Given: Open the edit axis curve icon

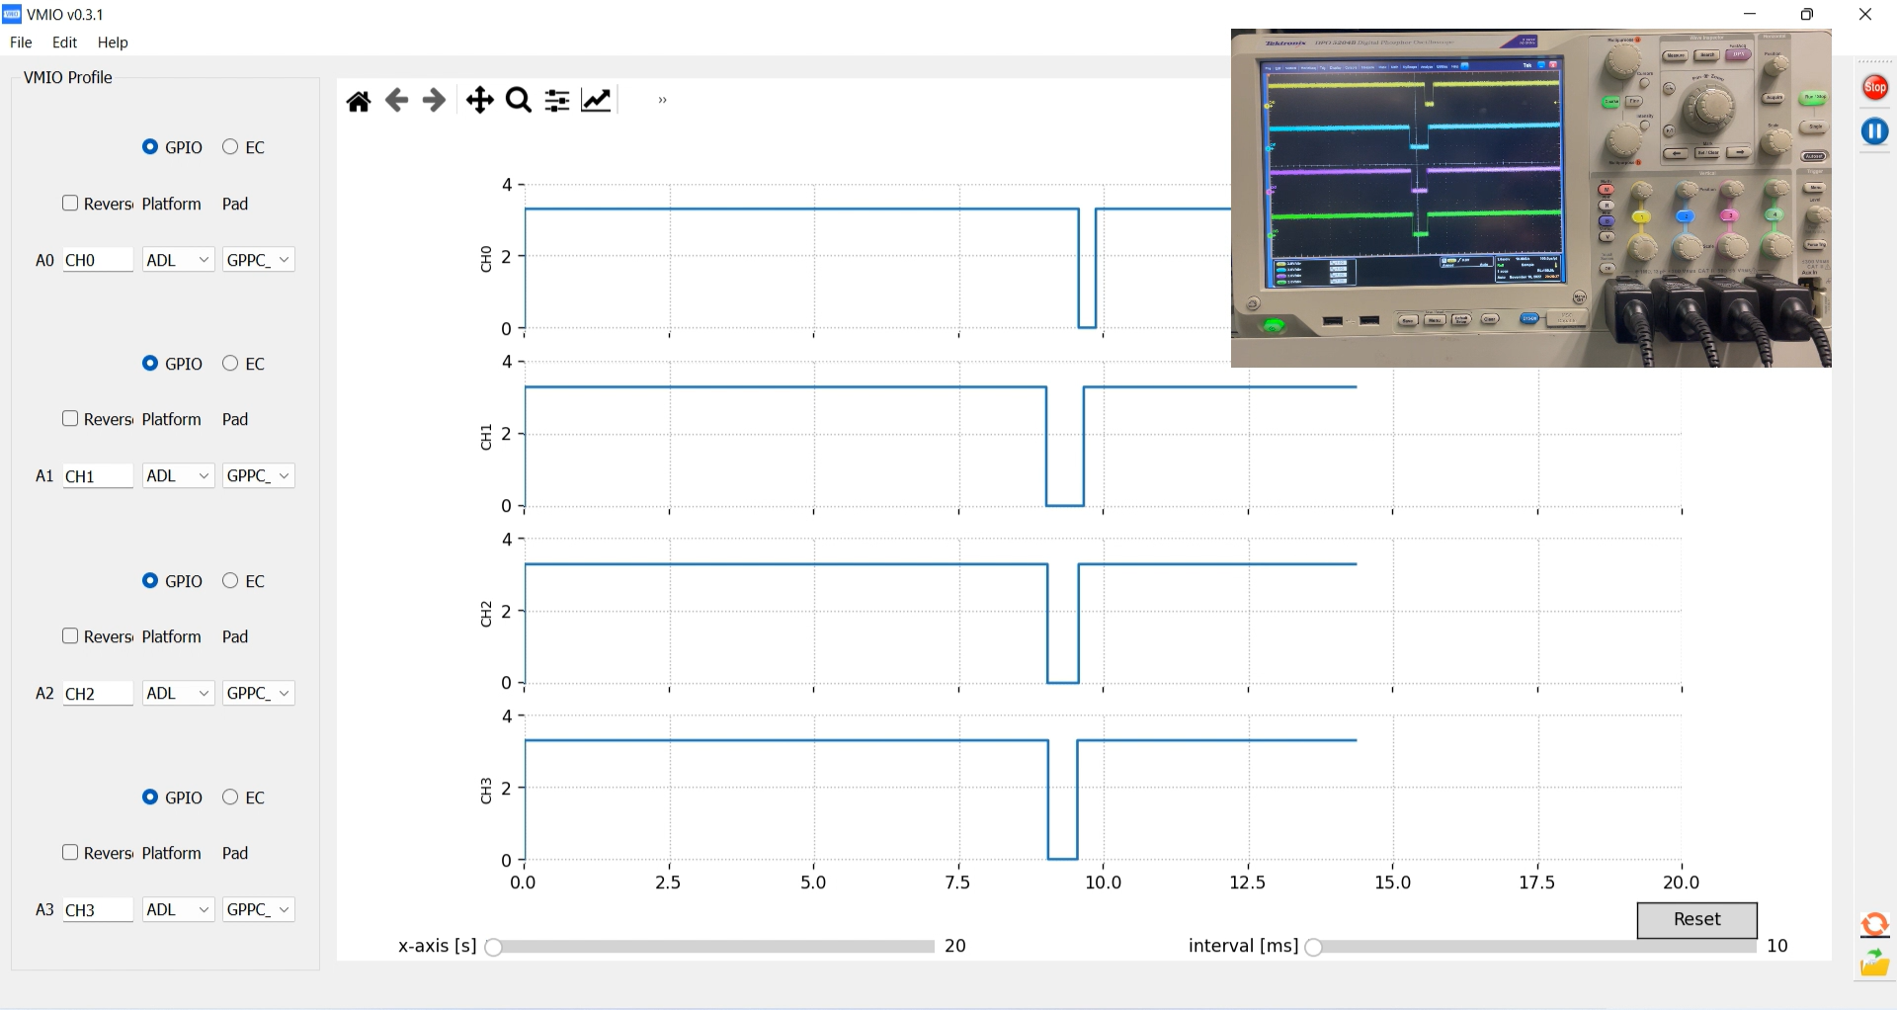Looking at the screenshot, I should [597, 100].
